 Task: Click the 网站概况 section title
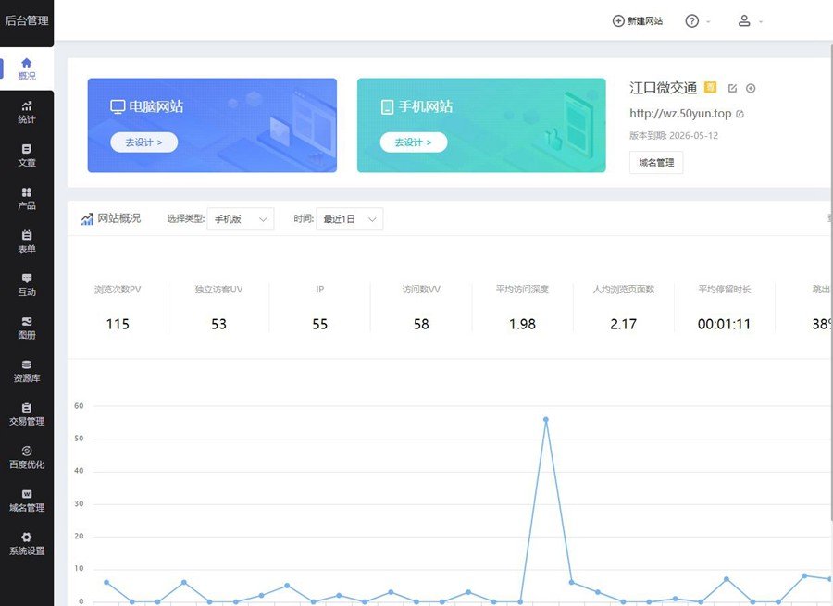pos(119,218)
